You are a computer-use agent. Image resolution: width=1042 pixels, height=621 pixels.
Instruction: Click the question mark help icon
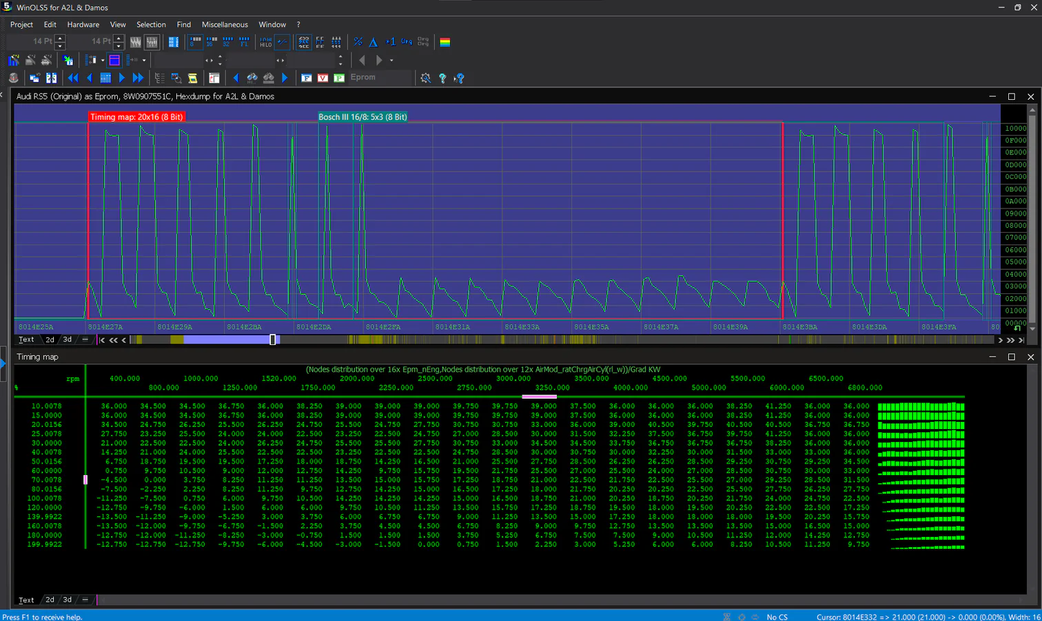(442, 78)
